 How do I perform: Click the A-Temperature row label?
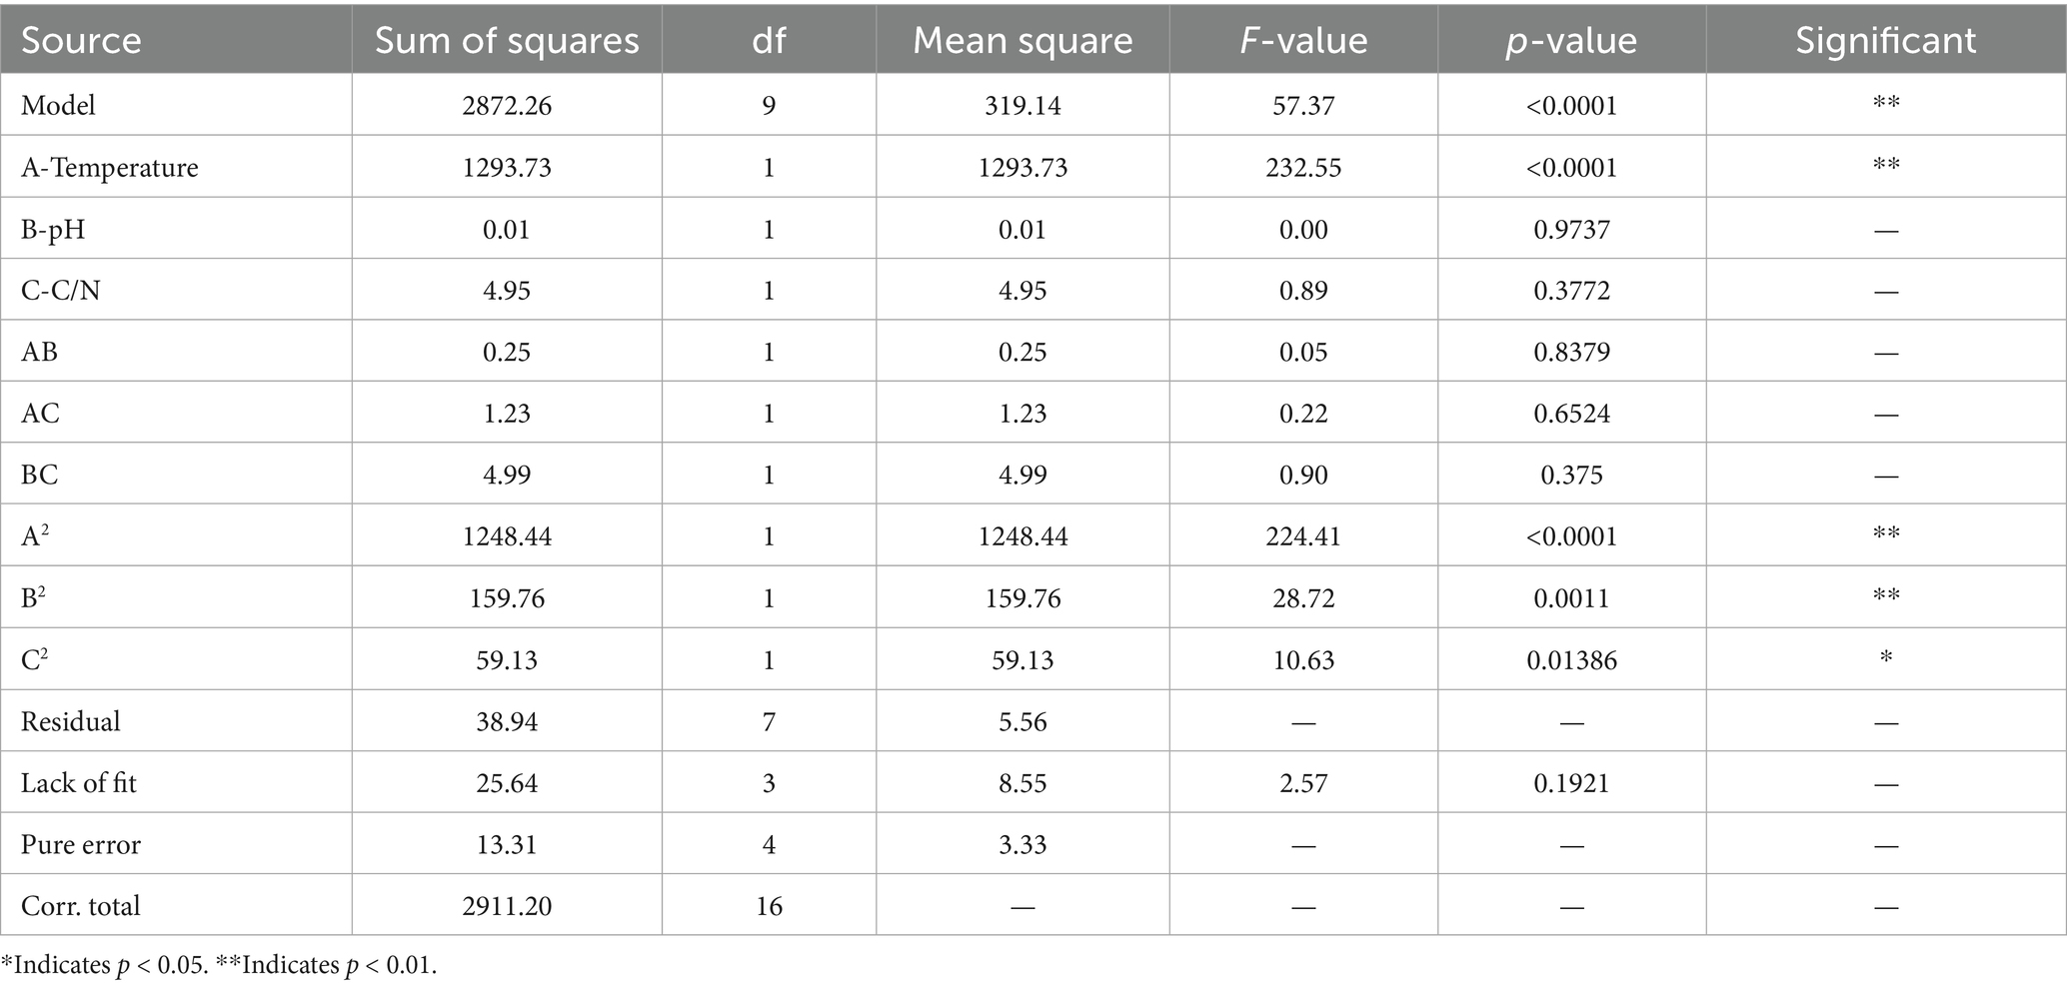click(110, 167)
